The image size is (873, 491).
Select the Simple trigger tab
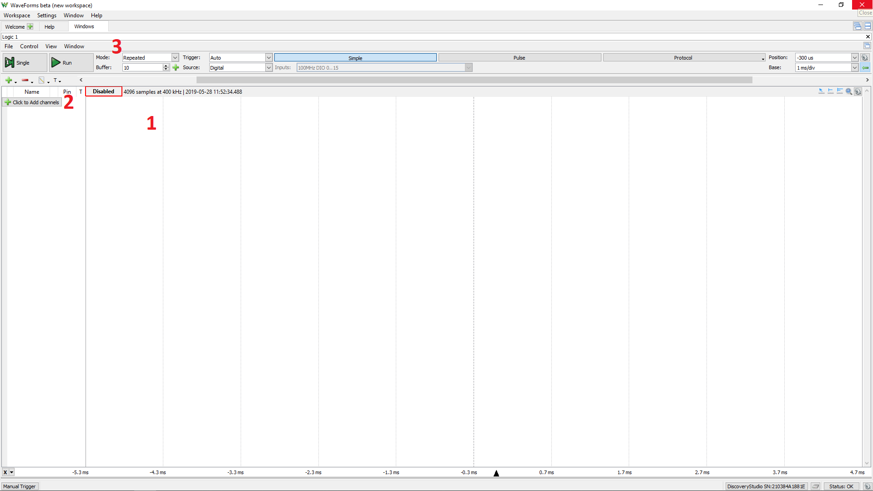(x=355, y=58)
